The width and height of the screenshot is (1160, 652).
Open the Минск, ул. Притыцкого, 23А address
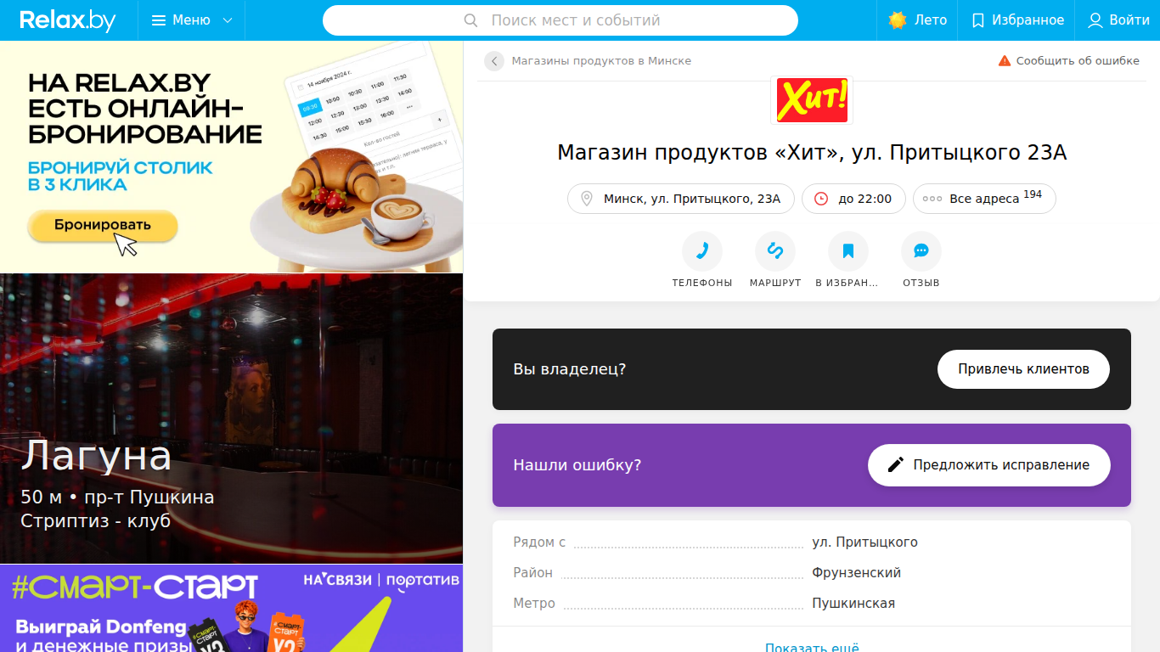coord(681,199)
